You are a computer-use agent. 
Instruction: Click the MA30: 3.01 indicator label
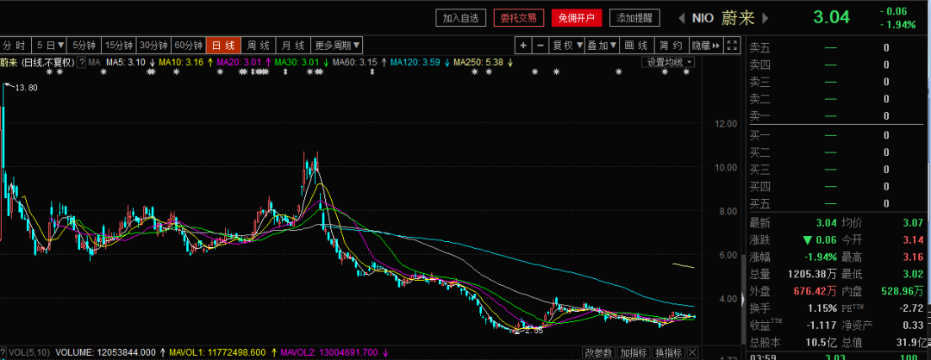[x=297, y=62]
